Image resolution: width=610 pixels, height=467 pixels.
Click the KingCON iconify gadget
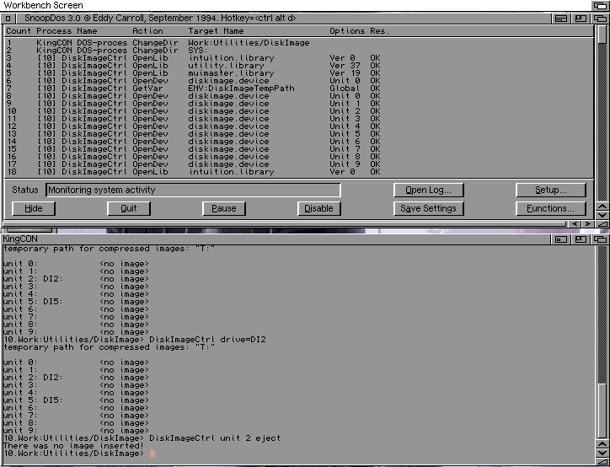tap(560, 239)
